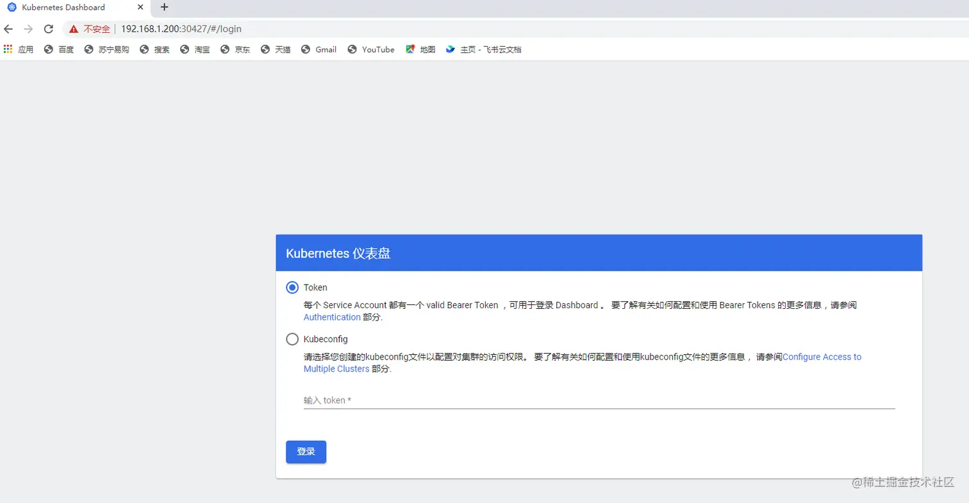The height and width of the screenshot is (503, 969).
Task: Open the 百度 bookmark
Action: [x=59, y=49]
